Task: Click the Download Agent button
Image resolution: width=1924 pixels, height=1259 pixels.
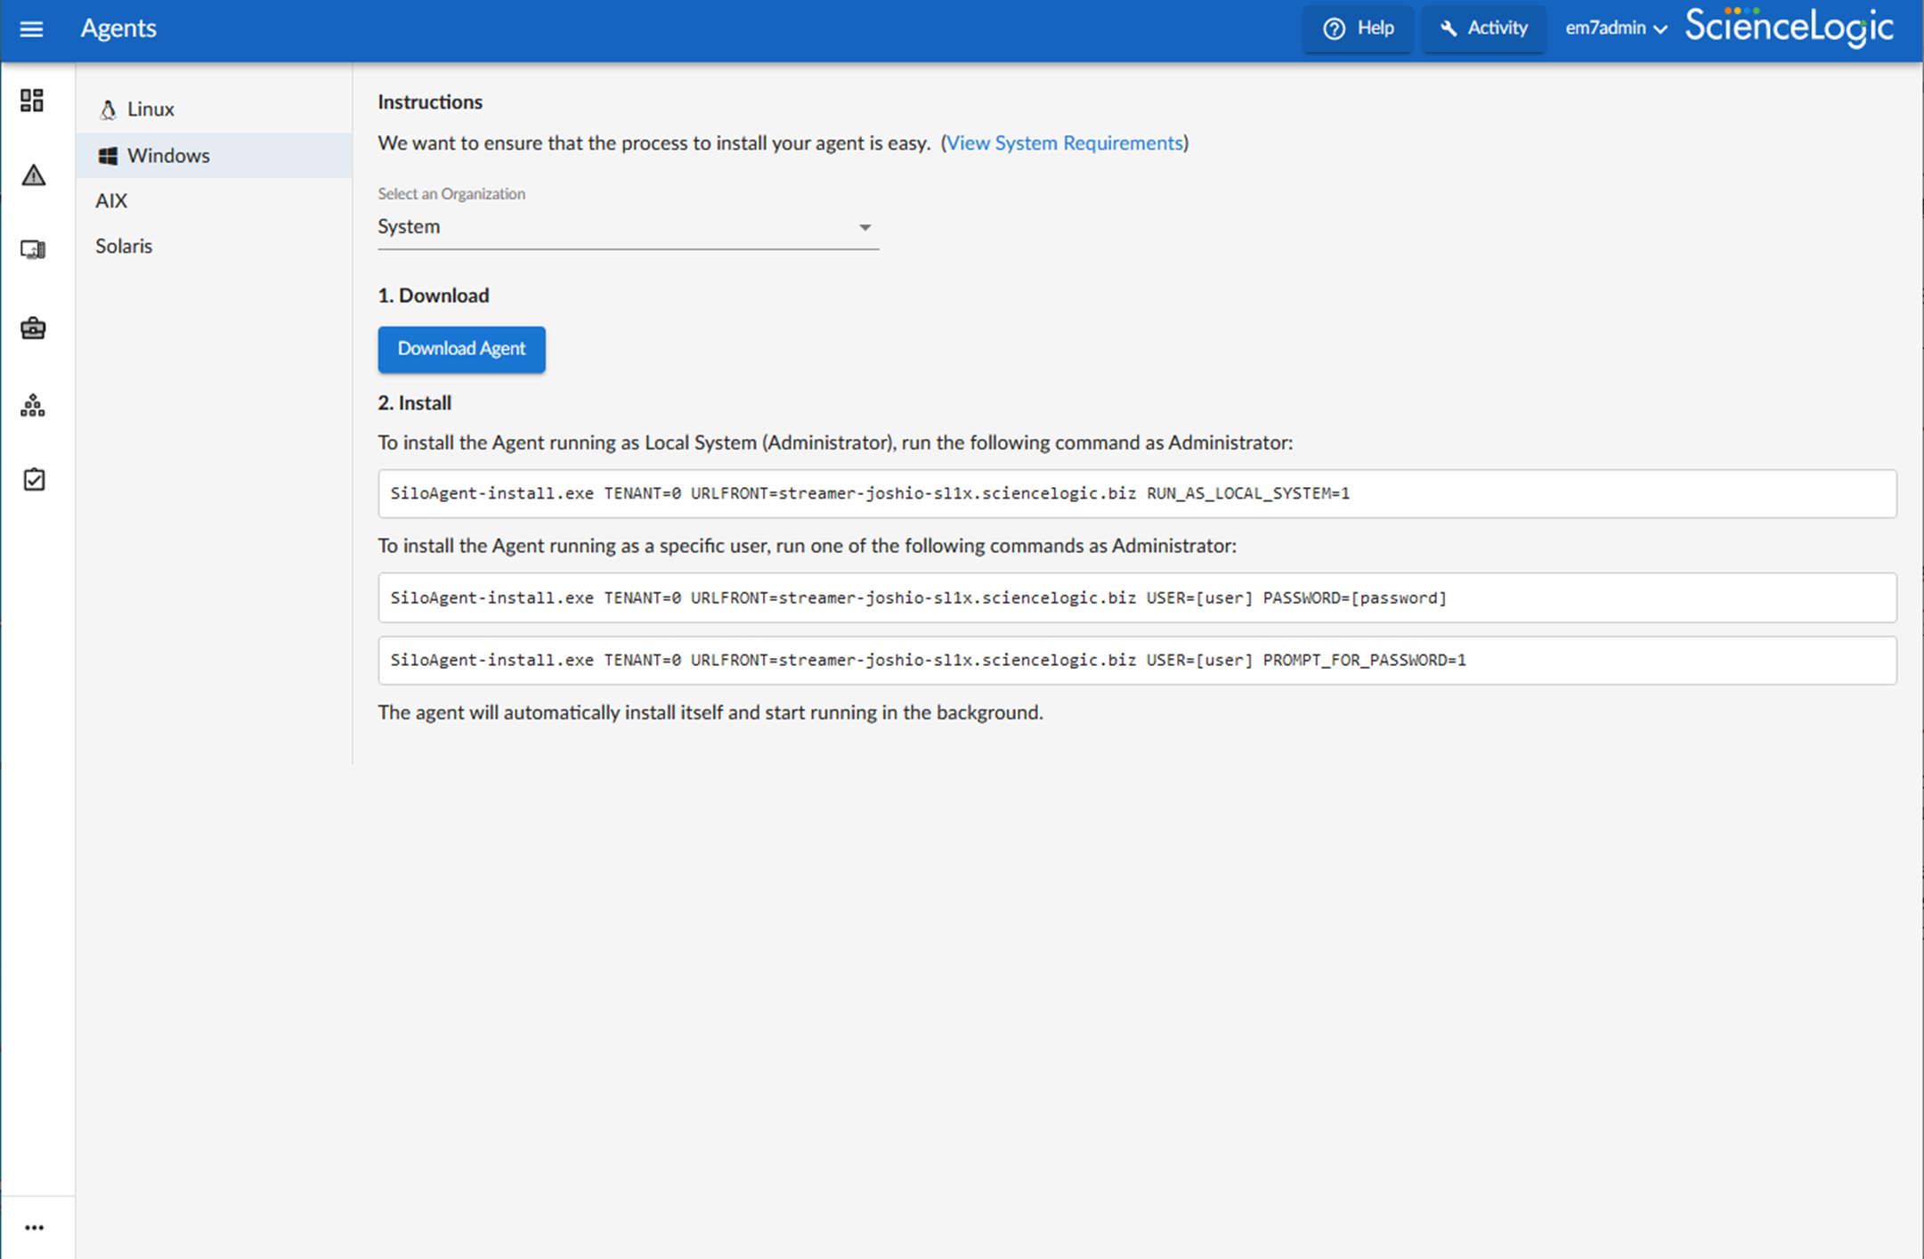Action: [x=461, y=349]
